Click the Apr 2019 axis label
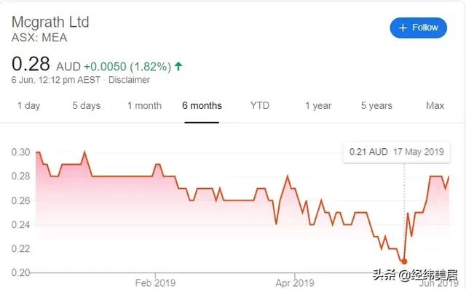The width and height of the screenshot is (466, 289). pos(294,283)
